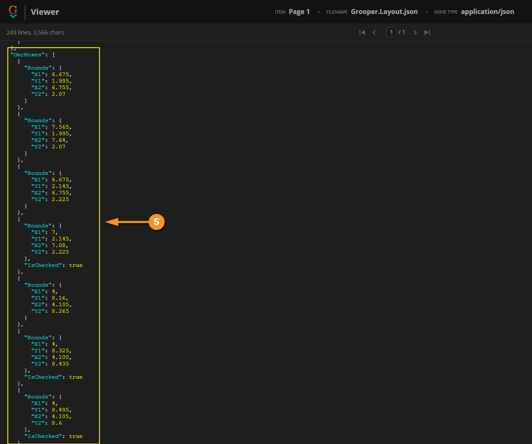The image size is (532, 444).
Task: Select the X2 value 7.08
Action: coord(59,245)
